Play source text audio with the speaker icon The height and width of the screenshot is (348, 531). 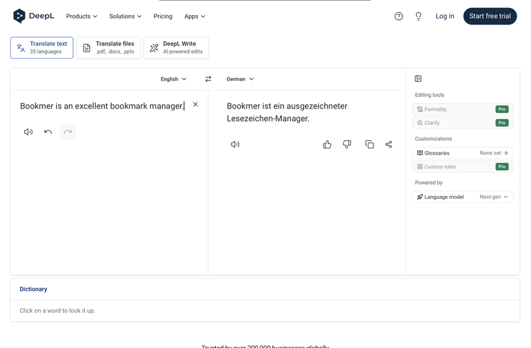pyautogui.click(x=28, y=132)
